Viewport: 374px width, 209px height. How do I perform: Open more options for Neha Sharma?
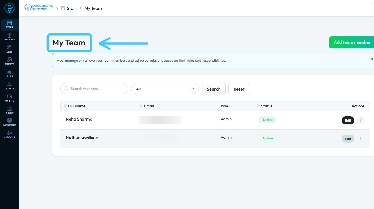tap(361, 120)
